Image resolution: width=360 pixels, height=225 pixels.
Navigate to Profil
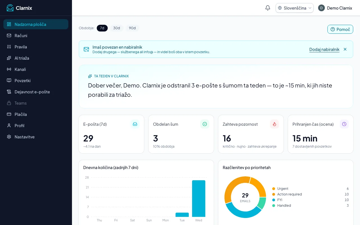[36, 125]
